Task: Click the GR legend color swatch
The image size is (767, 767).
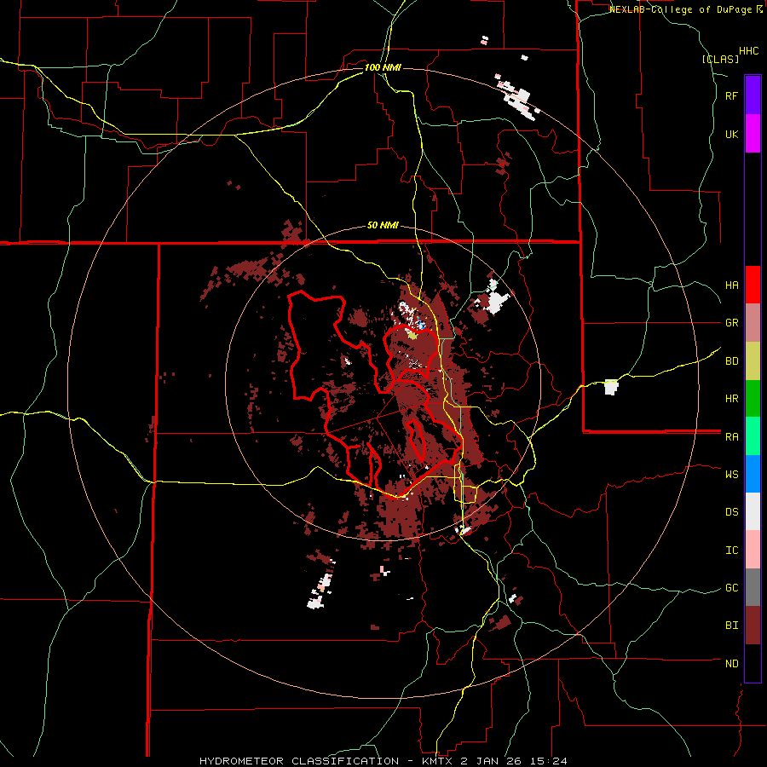Action: click(753, 323)
